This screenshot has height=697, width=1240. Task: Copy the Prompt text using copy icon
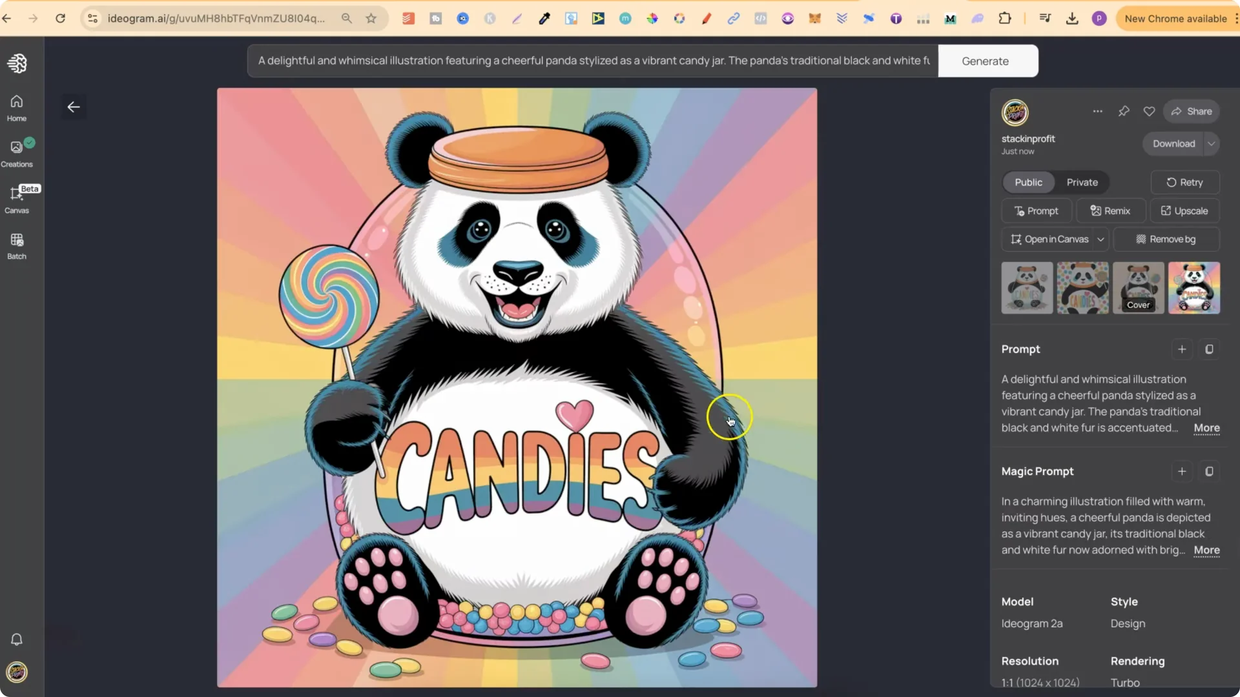click(x=1210, y=349)
